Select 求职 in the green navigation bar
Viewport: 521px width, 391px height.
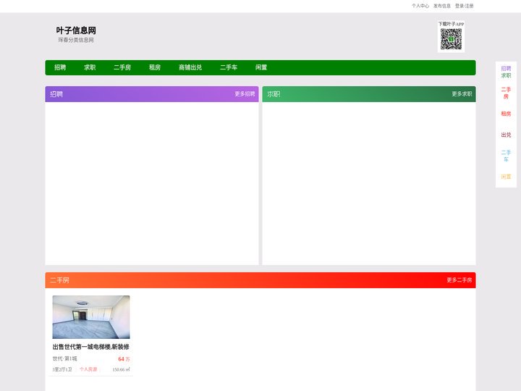pyautogui.click(x=90, y=67)
